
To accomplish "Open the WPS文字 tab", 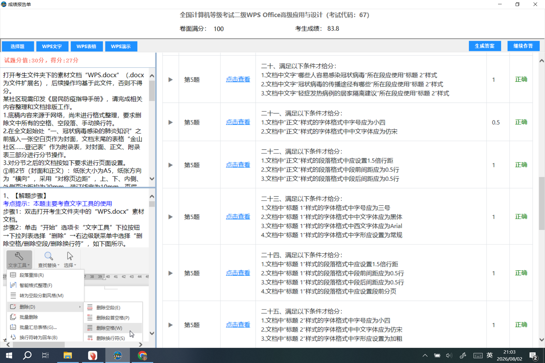I will [52, 46].
